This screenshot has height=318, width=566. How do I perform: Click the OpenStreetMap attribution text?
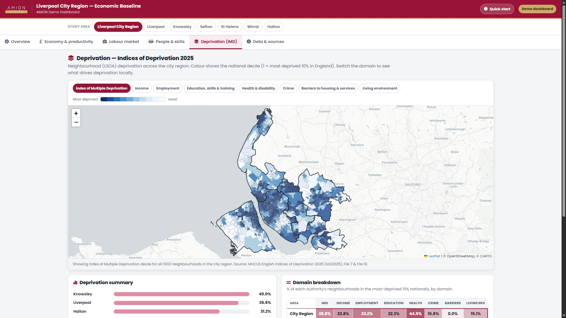pos(461,256)
